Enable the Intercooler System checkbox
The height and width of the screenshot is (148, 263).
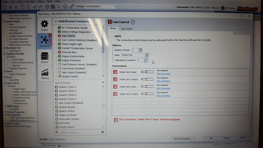point(57,119)
